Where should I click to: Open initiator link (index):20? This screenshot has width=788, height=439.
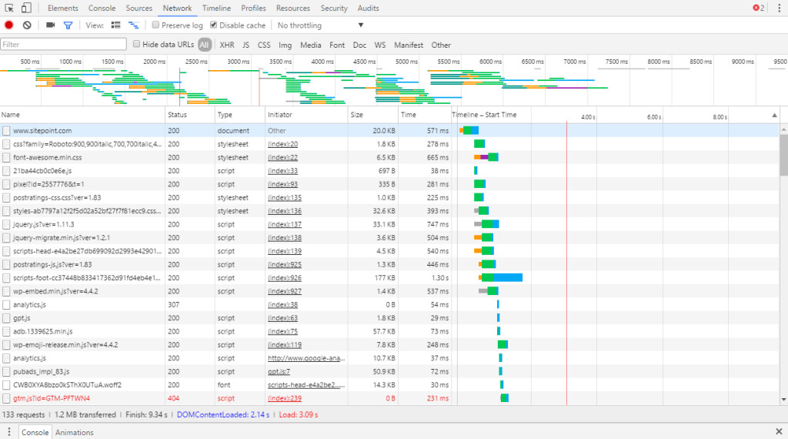coord(282,144)
